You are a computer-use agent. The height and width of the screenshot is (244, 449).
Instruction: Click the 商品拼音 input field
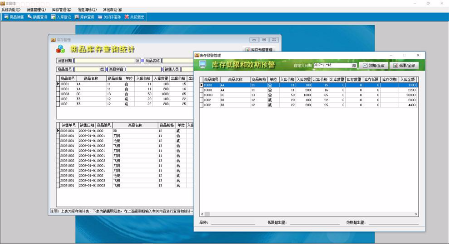click(x=144, y=69)
